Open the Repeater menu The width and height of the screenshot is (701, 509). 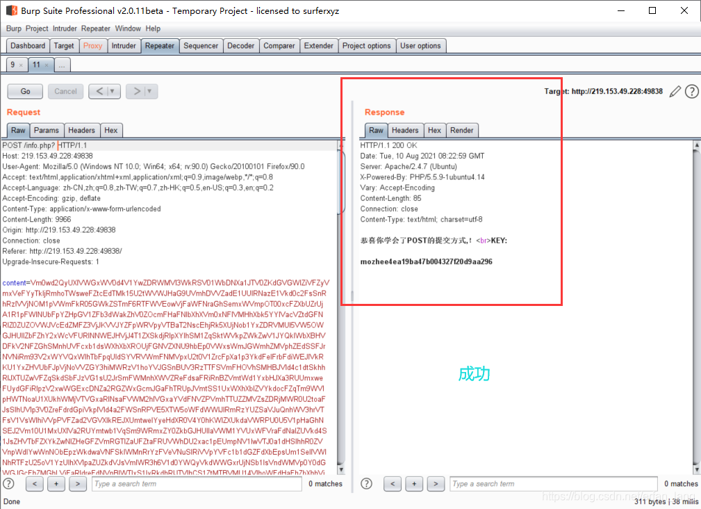96,29
